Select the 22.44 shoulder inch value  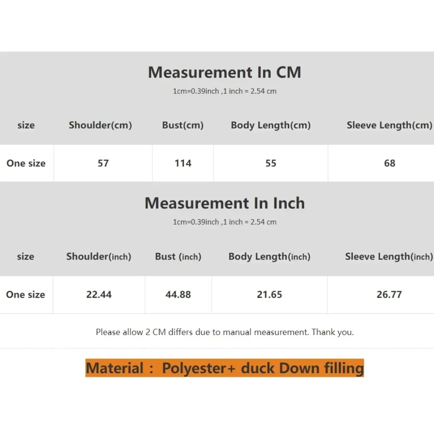pos(99,295)
